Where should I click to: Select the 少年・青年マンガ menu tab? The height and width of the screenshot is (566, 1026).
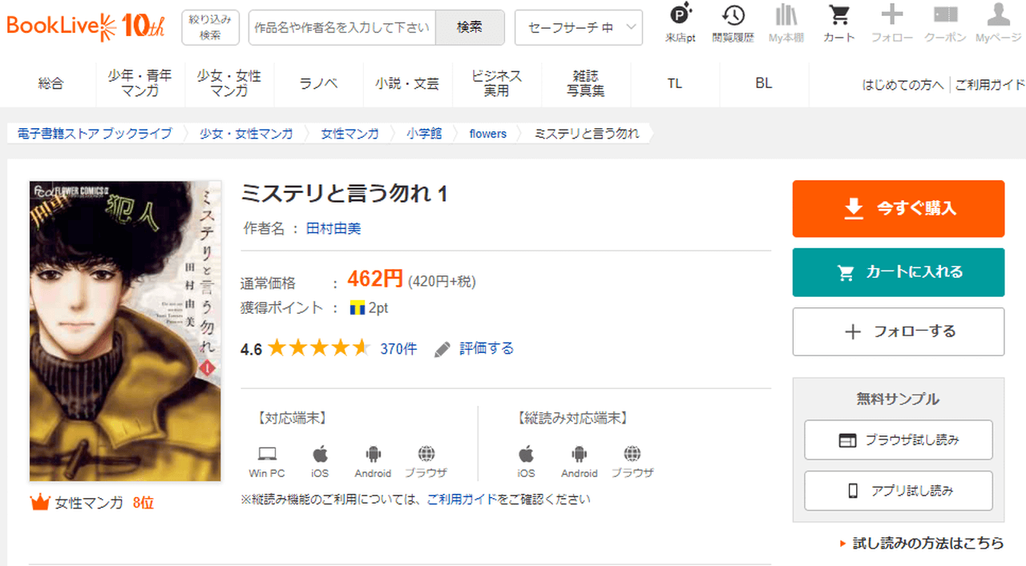[139, 83]
